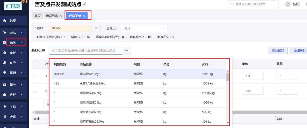Click the 客户 field showing 崔小庆

(70, 28)
